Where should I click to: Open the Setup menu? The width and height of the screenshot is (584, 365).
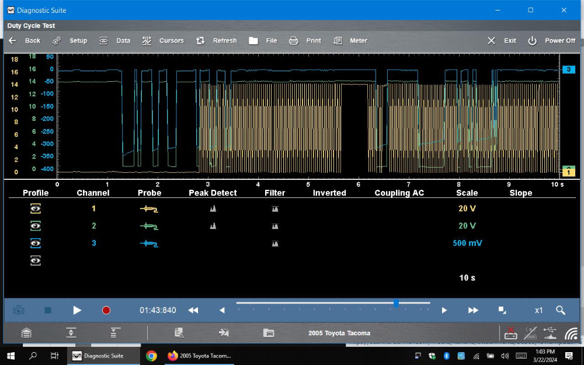click(70, 41)
